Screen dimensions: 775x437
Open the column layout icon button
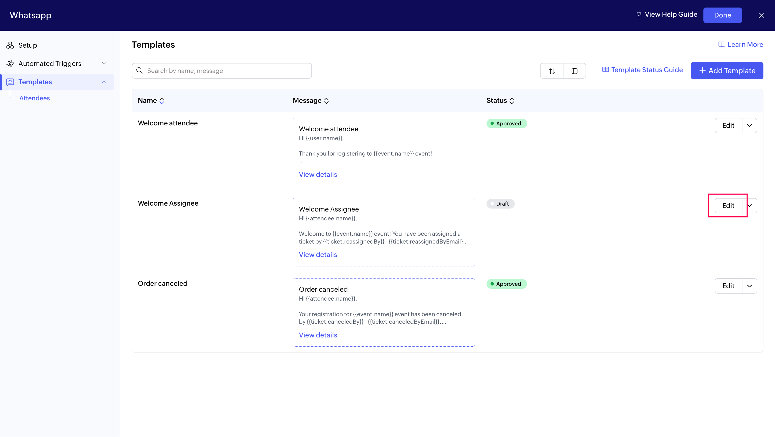[574, 71]
